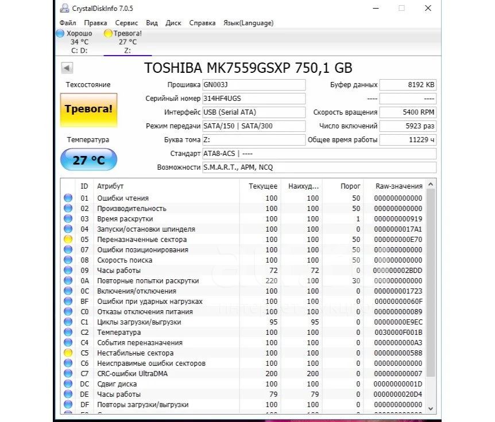Select raw value 000000000E70
Image resolution: width=495 pixels, height=422 pixels.
pyautogui.click(x=398, y=240)
